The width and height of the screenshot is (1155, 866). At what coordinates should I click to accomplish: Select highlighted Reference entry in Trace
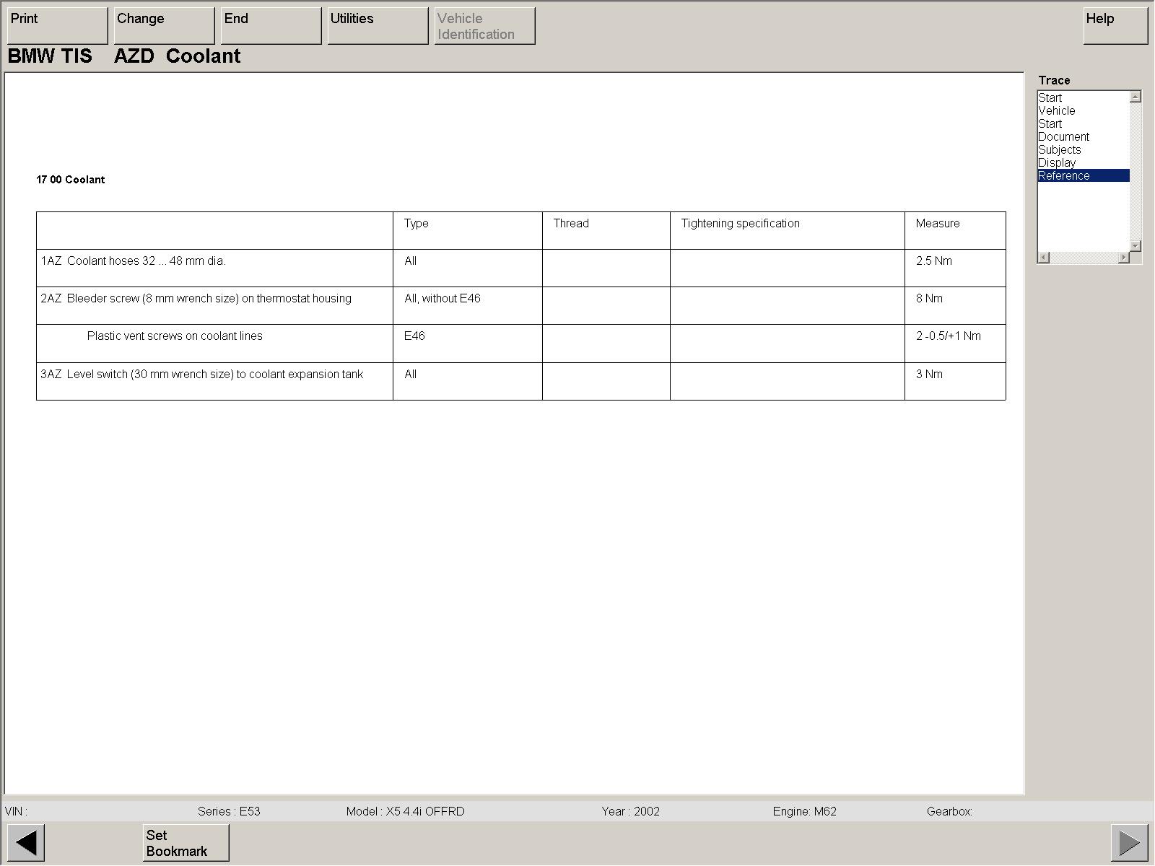(x=1064, y=176)
